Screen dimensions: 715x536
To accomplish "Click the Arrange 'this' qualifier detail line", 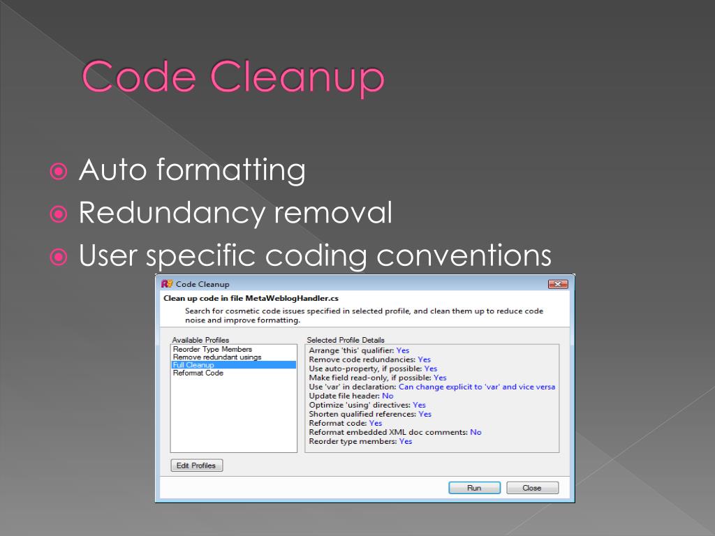I will point(359,350).
